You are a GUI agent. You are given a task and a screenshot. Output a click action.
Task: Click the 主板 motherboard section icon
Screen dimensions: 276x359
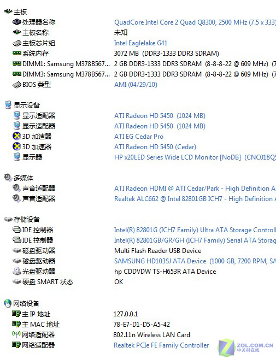pyautogui.click(x=8, y=11)
